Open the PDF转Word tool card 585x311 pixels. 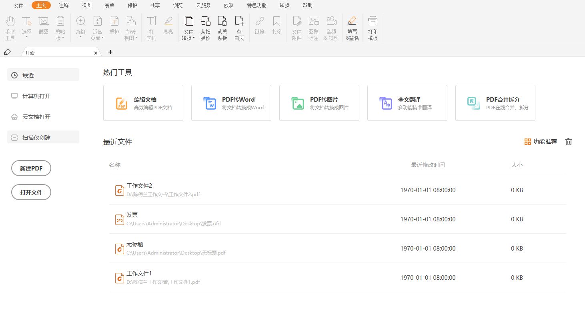click(x=231, y=102)
